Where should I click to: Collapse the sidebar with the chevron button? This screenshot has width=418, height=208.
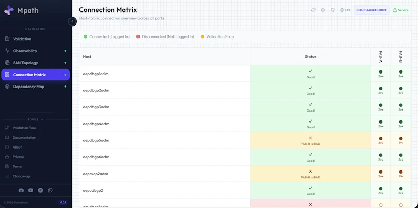point(72,21)
